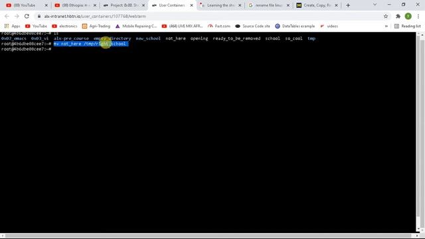Viewport: 425px width, 239px height.
Task: Open the Apps bookmark shortcut
Action: pyautogui.click(x=13, y=26)
